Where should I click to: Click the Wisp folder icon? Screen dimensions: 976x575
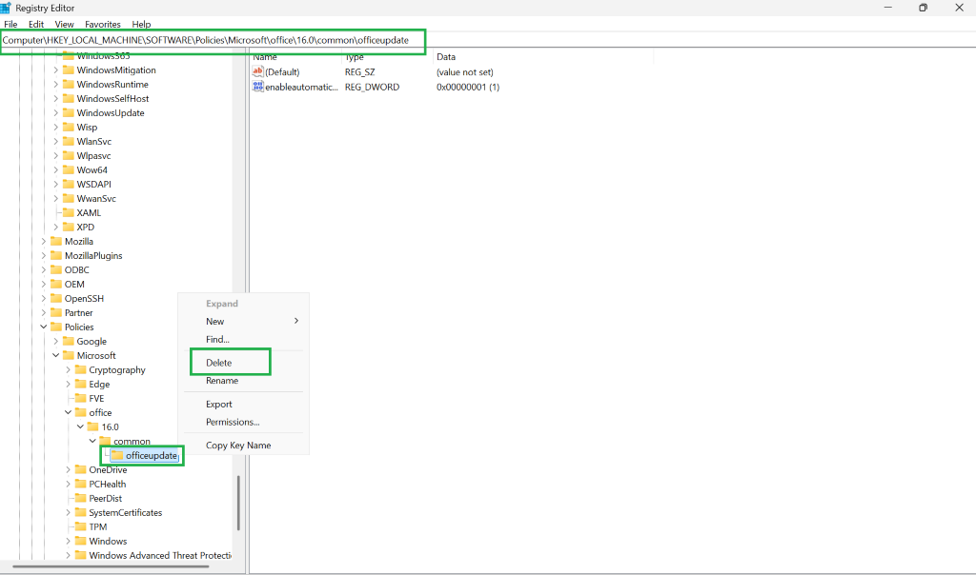tap(69, 128)
